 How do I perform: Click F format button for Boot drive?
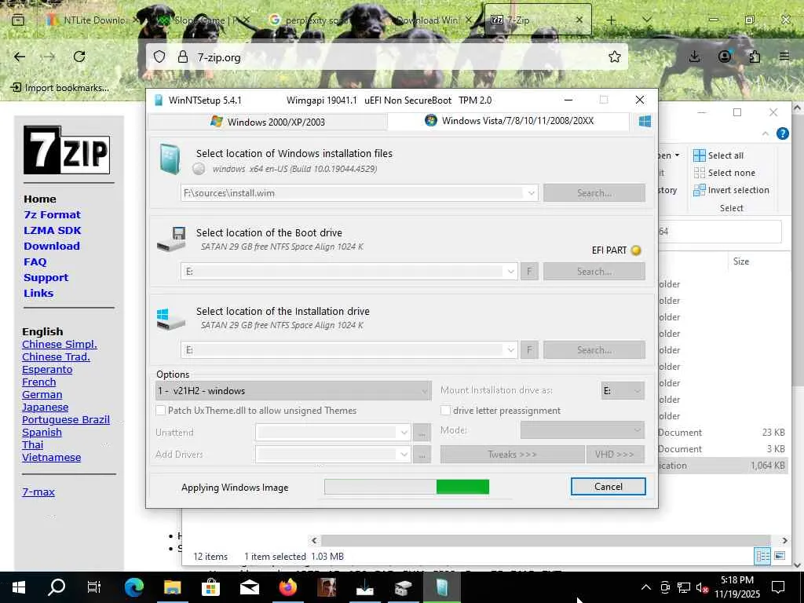[x=529, y=272]
